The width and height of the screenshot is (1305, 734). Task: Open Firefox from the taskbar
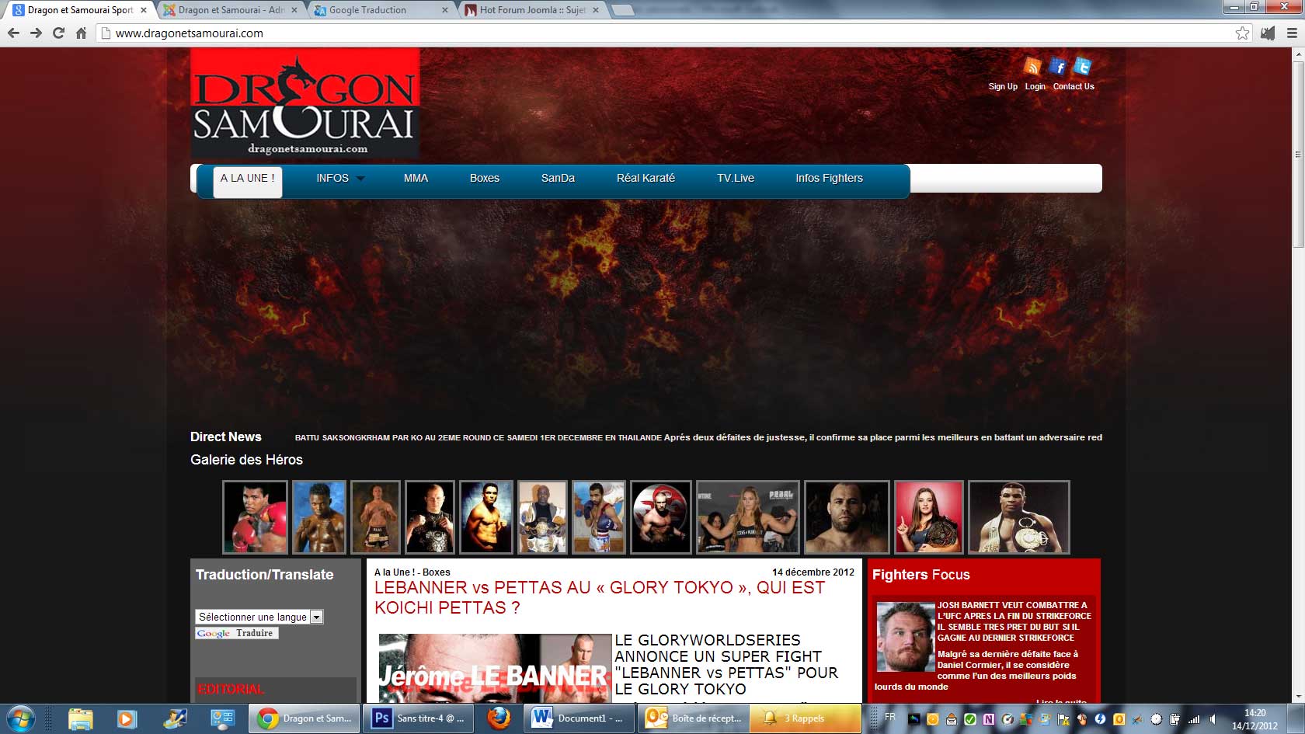499,718
